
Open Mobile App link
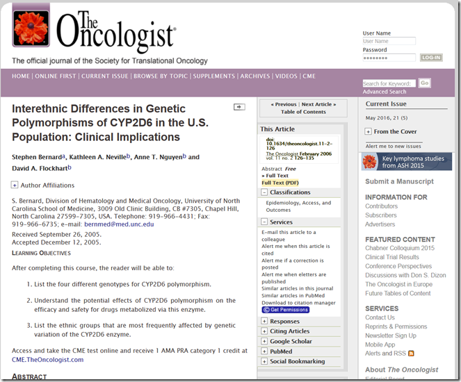[x=380, y=344]
